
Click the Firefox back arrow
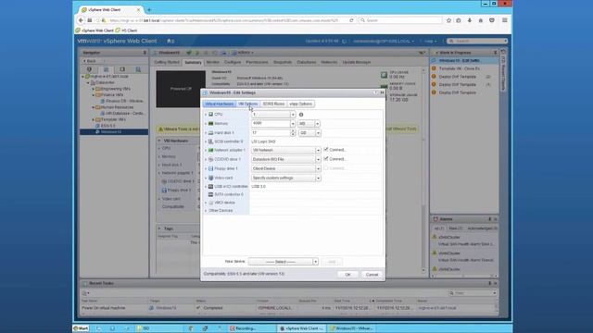(81, 20)
